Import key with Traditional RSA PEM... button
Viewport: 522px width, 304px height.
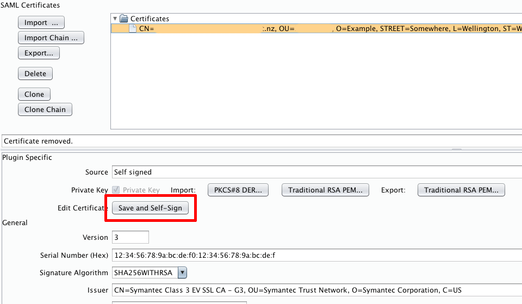pos(325,190)
